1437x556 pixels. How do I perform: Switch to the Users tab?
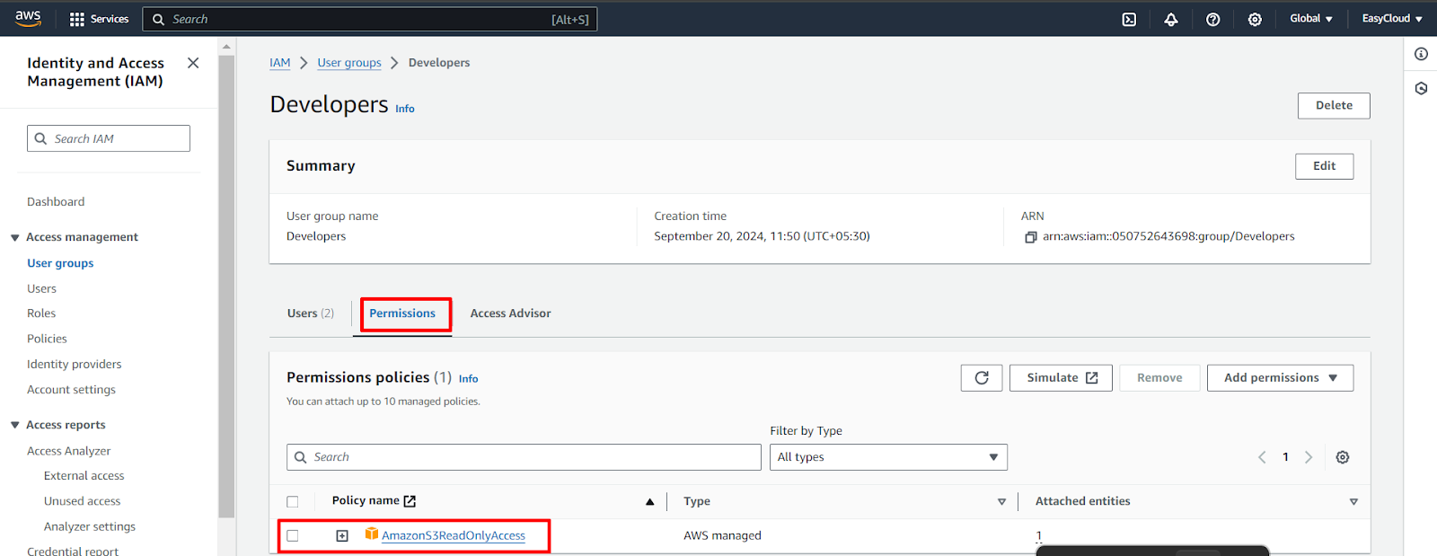click(311, 313)
